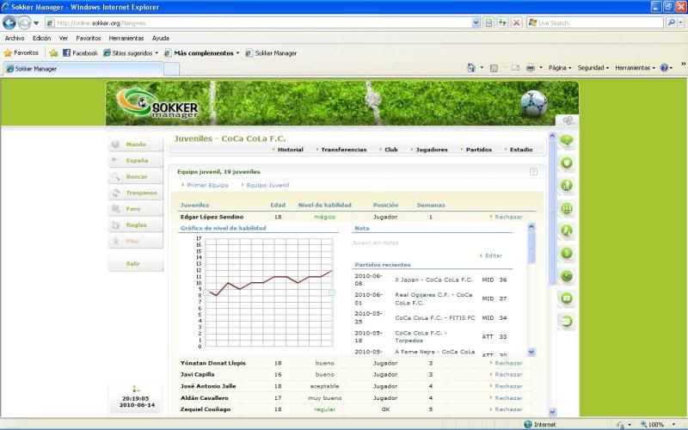Open the Archivo menu

[15, 38]
